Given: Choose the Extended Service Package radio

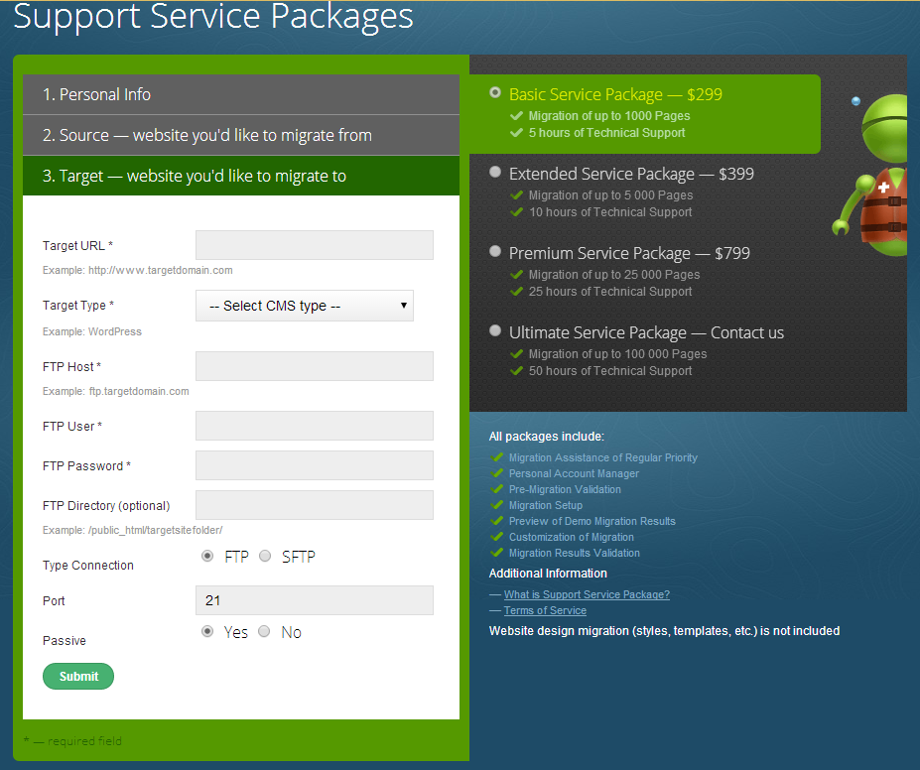Looking at the screenshot, I should 495,172.
